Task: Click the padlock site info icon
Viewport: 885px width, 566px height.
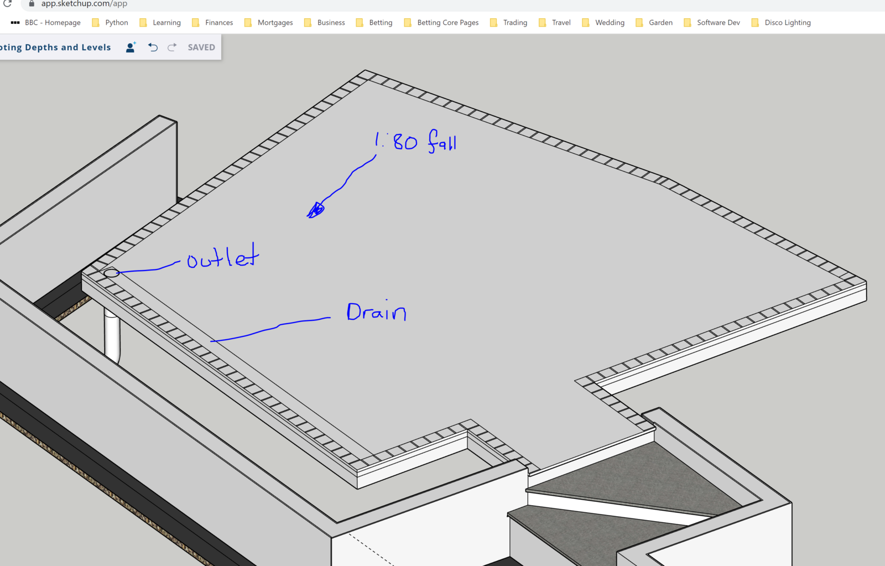Action: point(32,3)
